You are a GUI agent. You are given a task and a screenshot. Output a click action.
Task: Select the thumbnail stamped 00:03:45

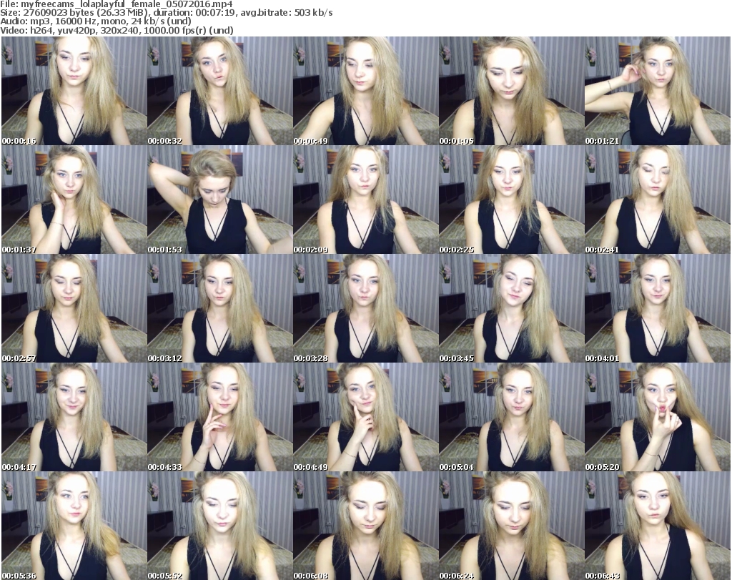[x=512, y=308]
